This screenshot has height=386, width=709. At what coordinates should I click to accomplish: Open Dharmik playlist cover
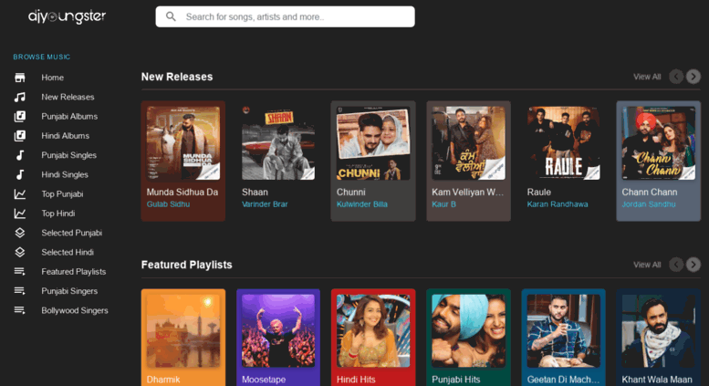point(183,331)
